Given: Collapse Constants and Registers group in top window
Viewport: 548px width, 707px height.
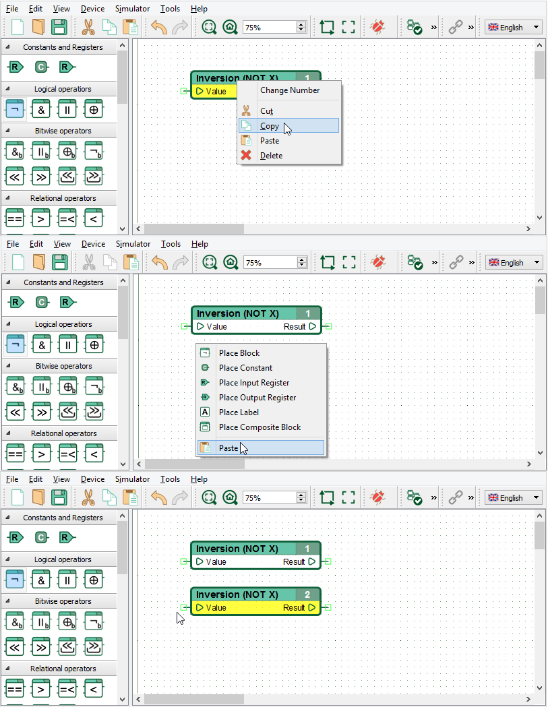Looking at the screenshot, I should coord(7,47).
